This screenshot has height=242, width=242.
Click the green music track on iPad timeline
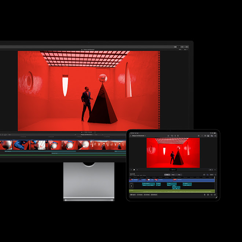(172, 191)
